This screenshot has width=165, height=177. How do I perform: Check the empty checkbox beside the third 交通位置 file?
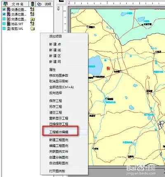tap(4, 19)
